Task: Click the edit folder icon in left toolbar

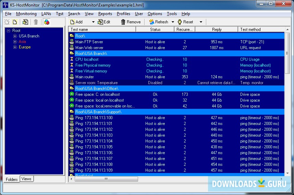Action: coord(25,22)
